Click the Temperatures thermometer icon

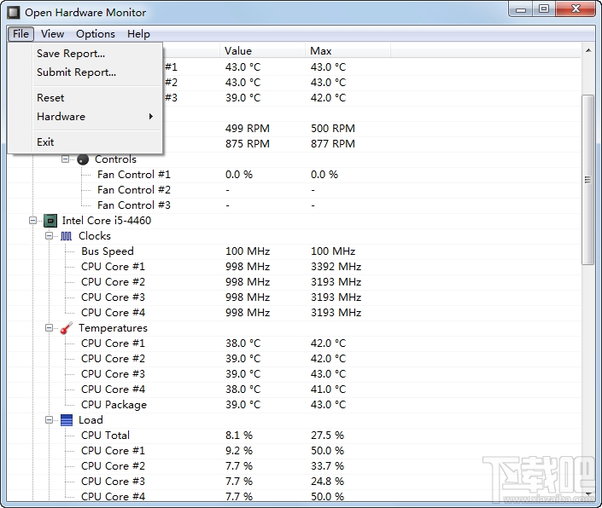click(x=67, y=328)
